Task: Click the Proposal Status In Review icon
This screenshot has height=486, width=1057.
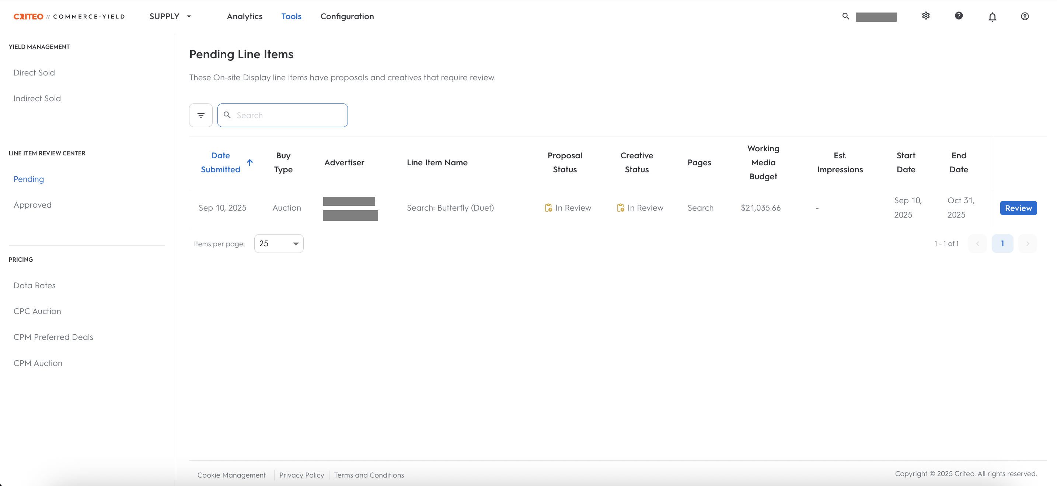Action: (x=548, y=208)
